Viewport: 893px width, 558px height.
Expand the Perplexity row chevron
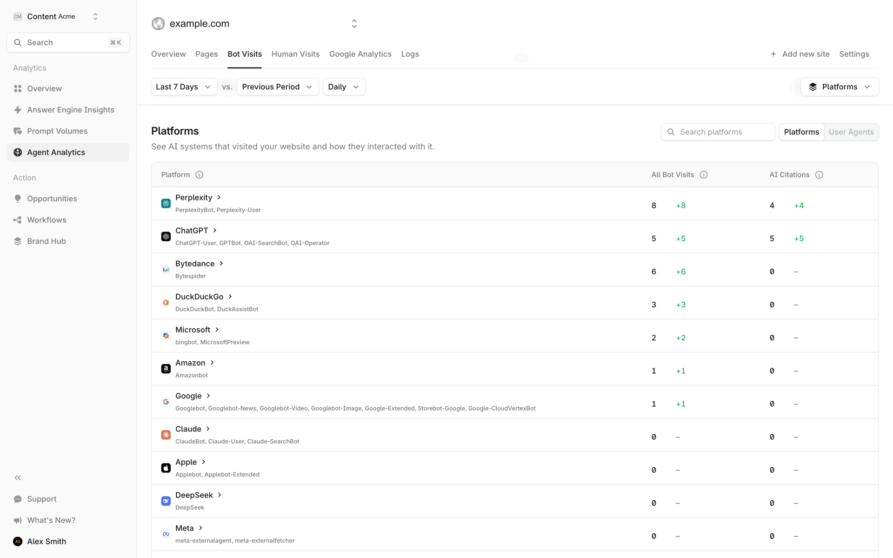[219, 198]
